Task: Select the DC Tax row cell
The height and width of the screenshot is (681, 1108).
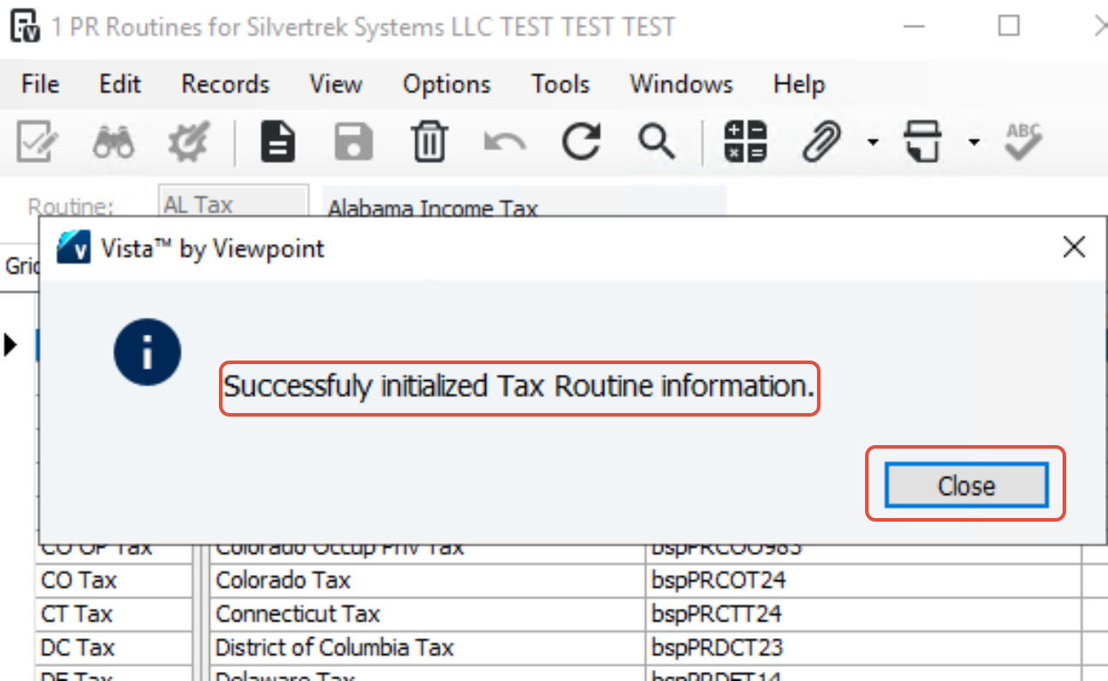Action: (114, 647)
